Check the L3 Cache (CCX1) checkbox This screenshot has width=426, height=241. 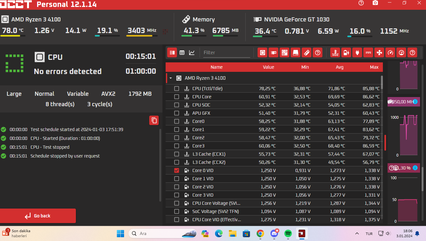point(177,154)
